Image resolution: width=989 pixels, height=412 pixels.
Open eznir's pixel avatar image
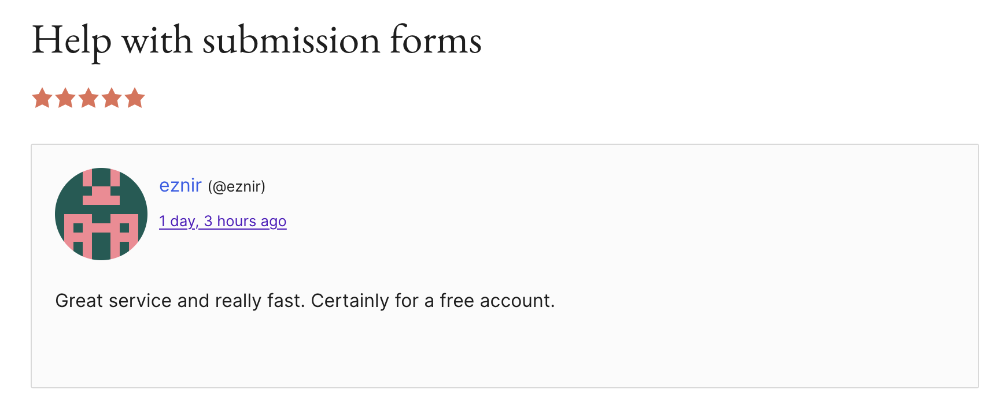pos(101,214)
